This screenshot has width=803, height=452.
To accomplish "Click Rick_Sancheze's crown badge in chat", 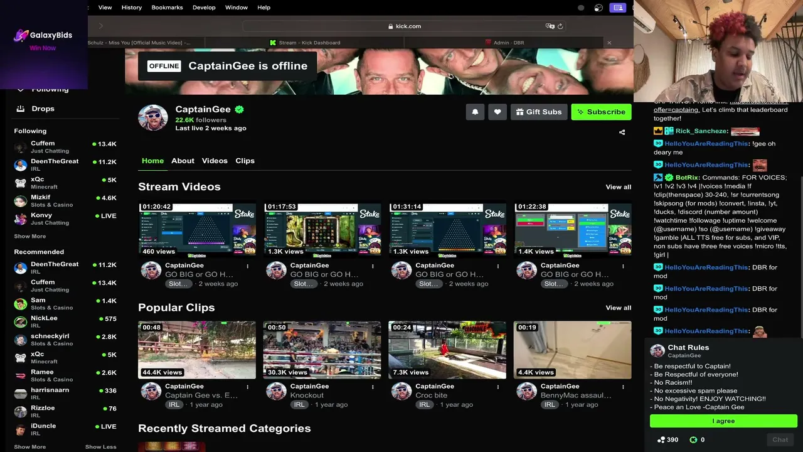I will 658,131.
